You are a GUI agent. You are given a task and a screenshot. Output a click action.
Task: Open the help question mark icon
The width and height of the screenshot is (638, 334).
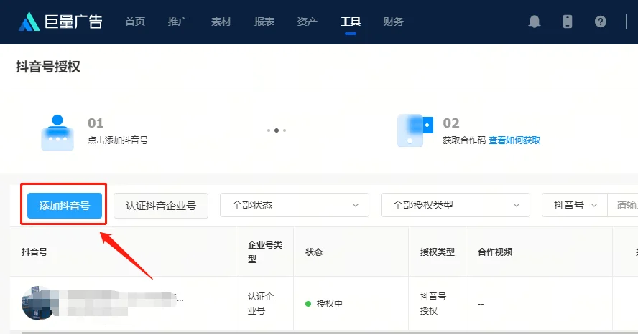601,22
